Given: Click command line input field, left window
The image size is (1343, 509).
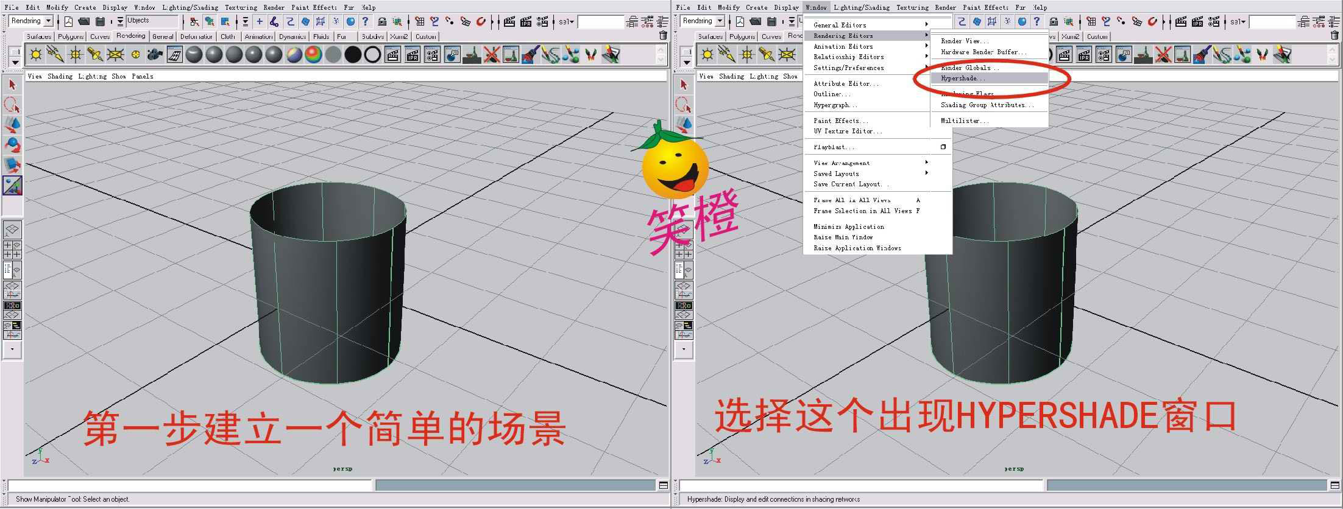Looking at the screenshot, I should click(x=189, y=485).
